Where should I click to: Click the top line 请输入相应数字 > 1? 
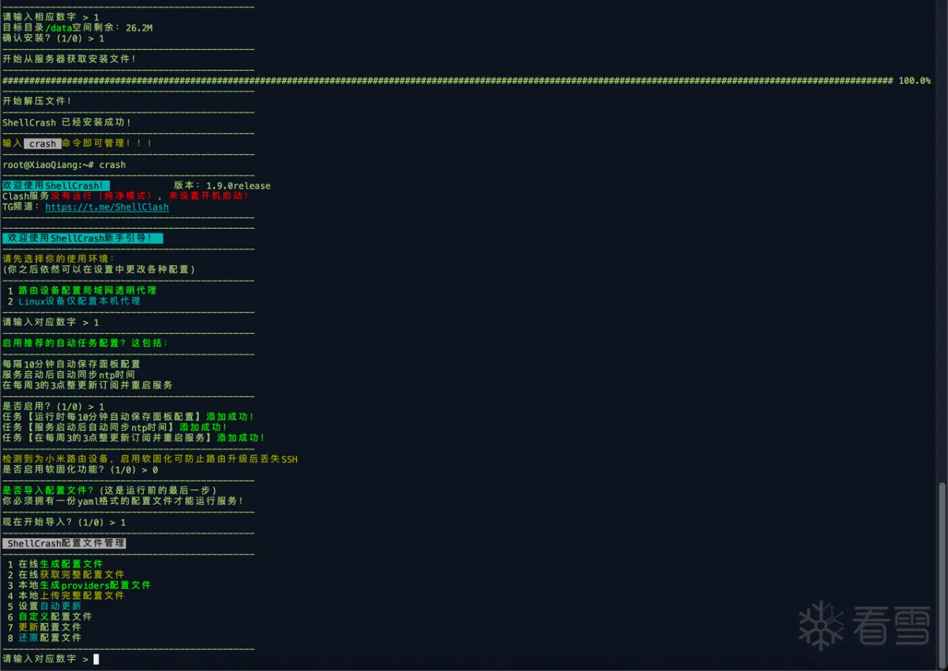51,17
